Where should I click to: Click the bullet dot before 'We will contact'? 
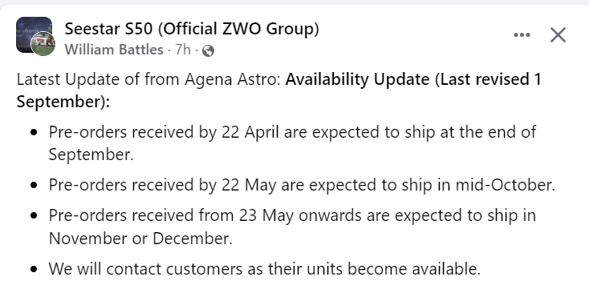pos(35,269)
